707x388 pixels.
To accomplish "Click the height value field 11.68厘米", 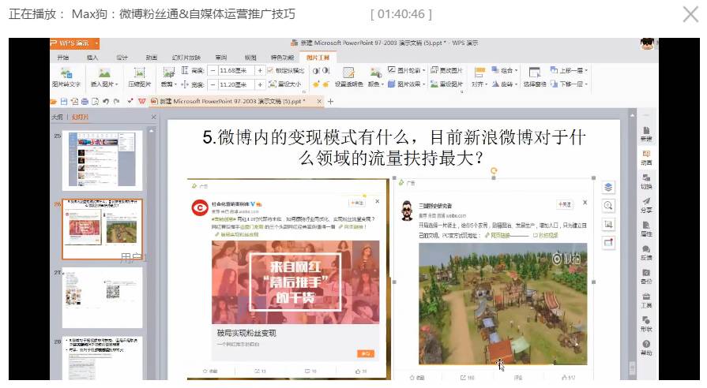I will 236,71.
